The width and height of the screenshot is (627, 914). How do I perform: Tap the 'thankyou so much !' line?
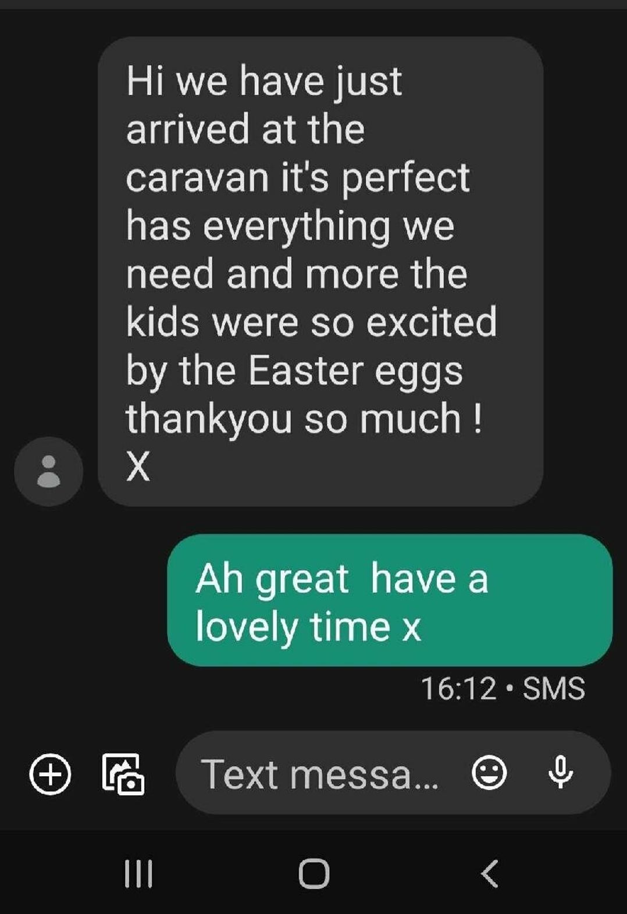click(304, 418)
